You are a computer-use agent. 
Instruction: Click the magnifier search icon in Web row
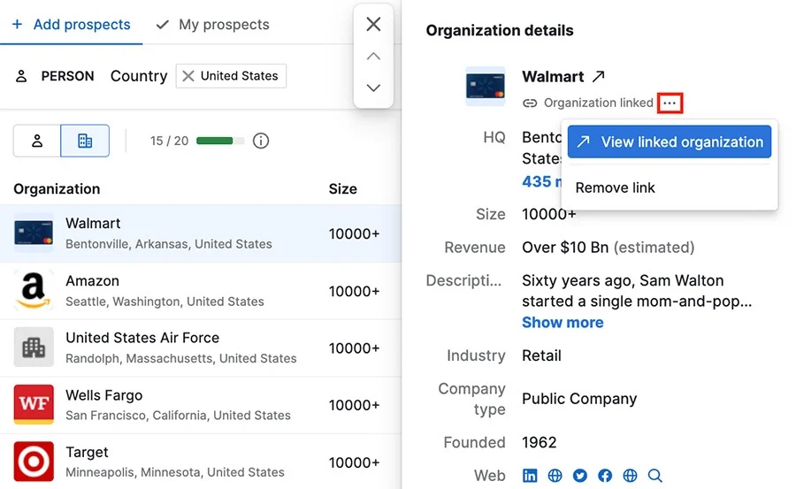[x=654, y=475]
